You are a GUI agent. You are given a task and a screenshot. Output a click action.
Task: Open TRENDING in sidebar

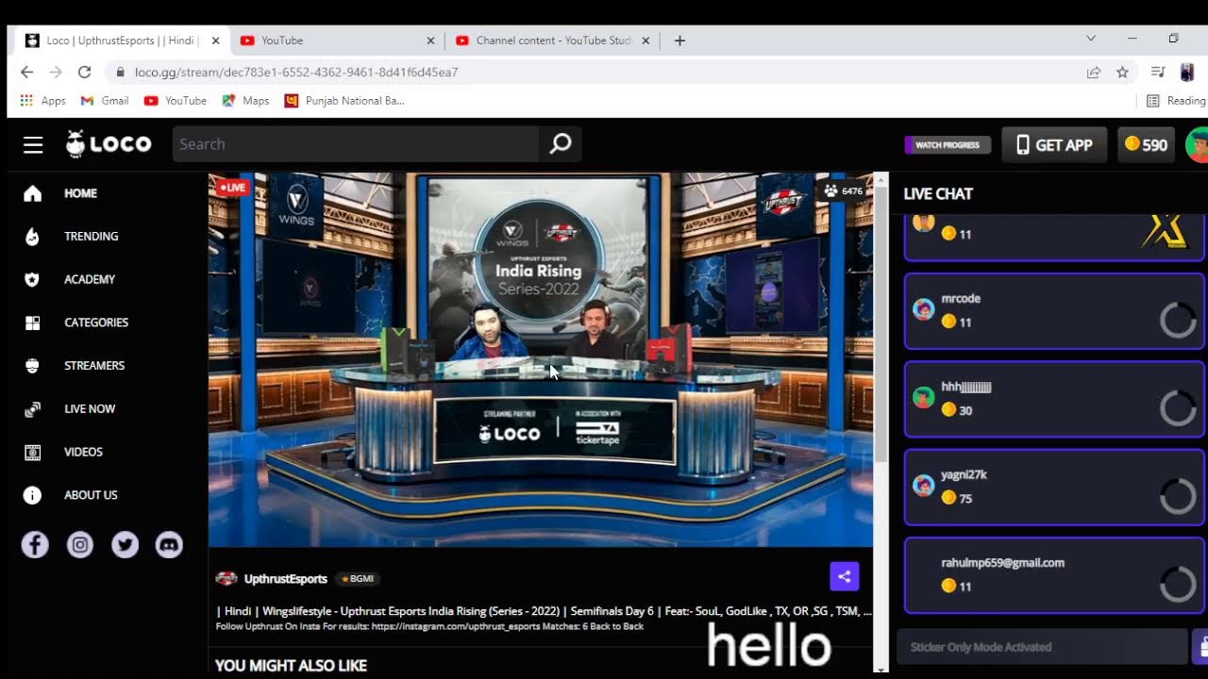click(x=91, y=236)
